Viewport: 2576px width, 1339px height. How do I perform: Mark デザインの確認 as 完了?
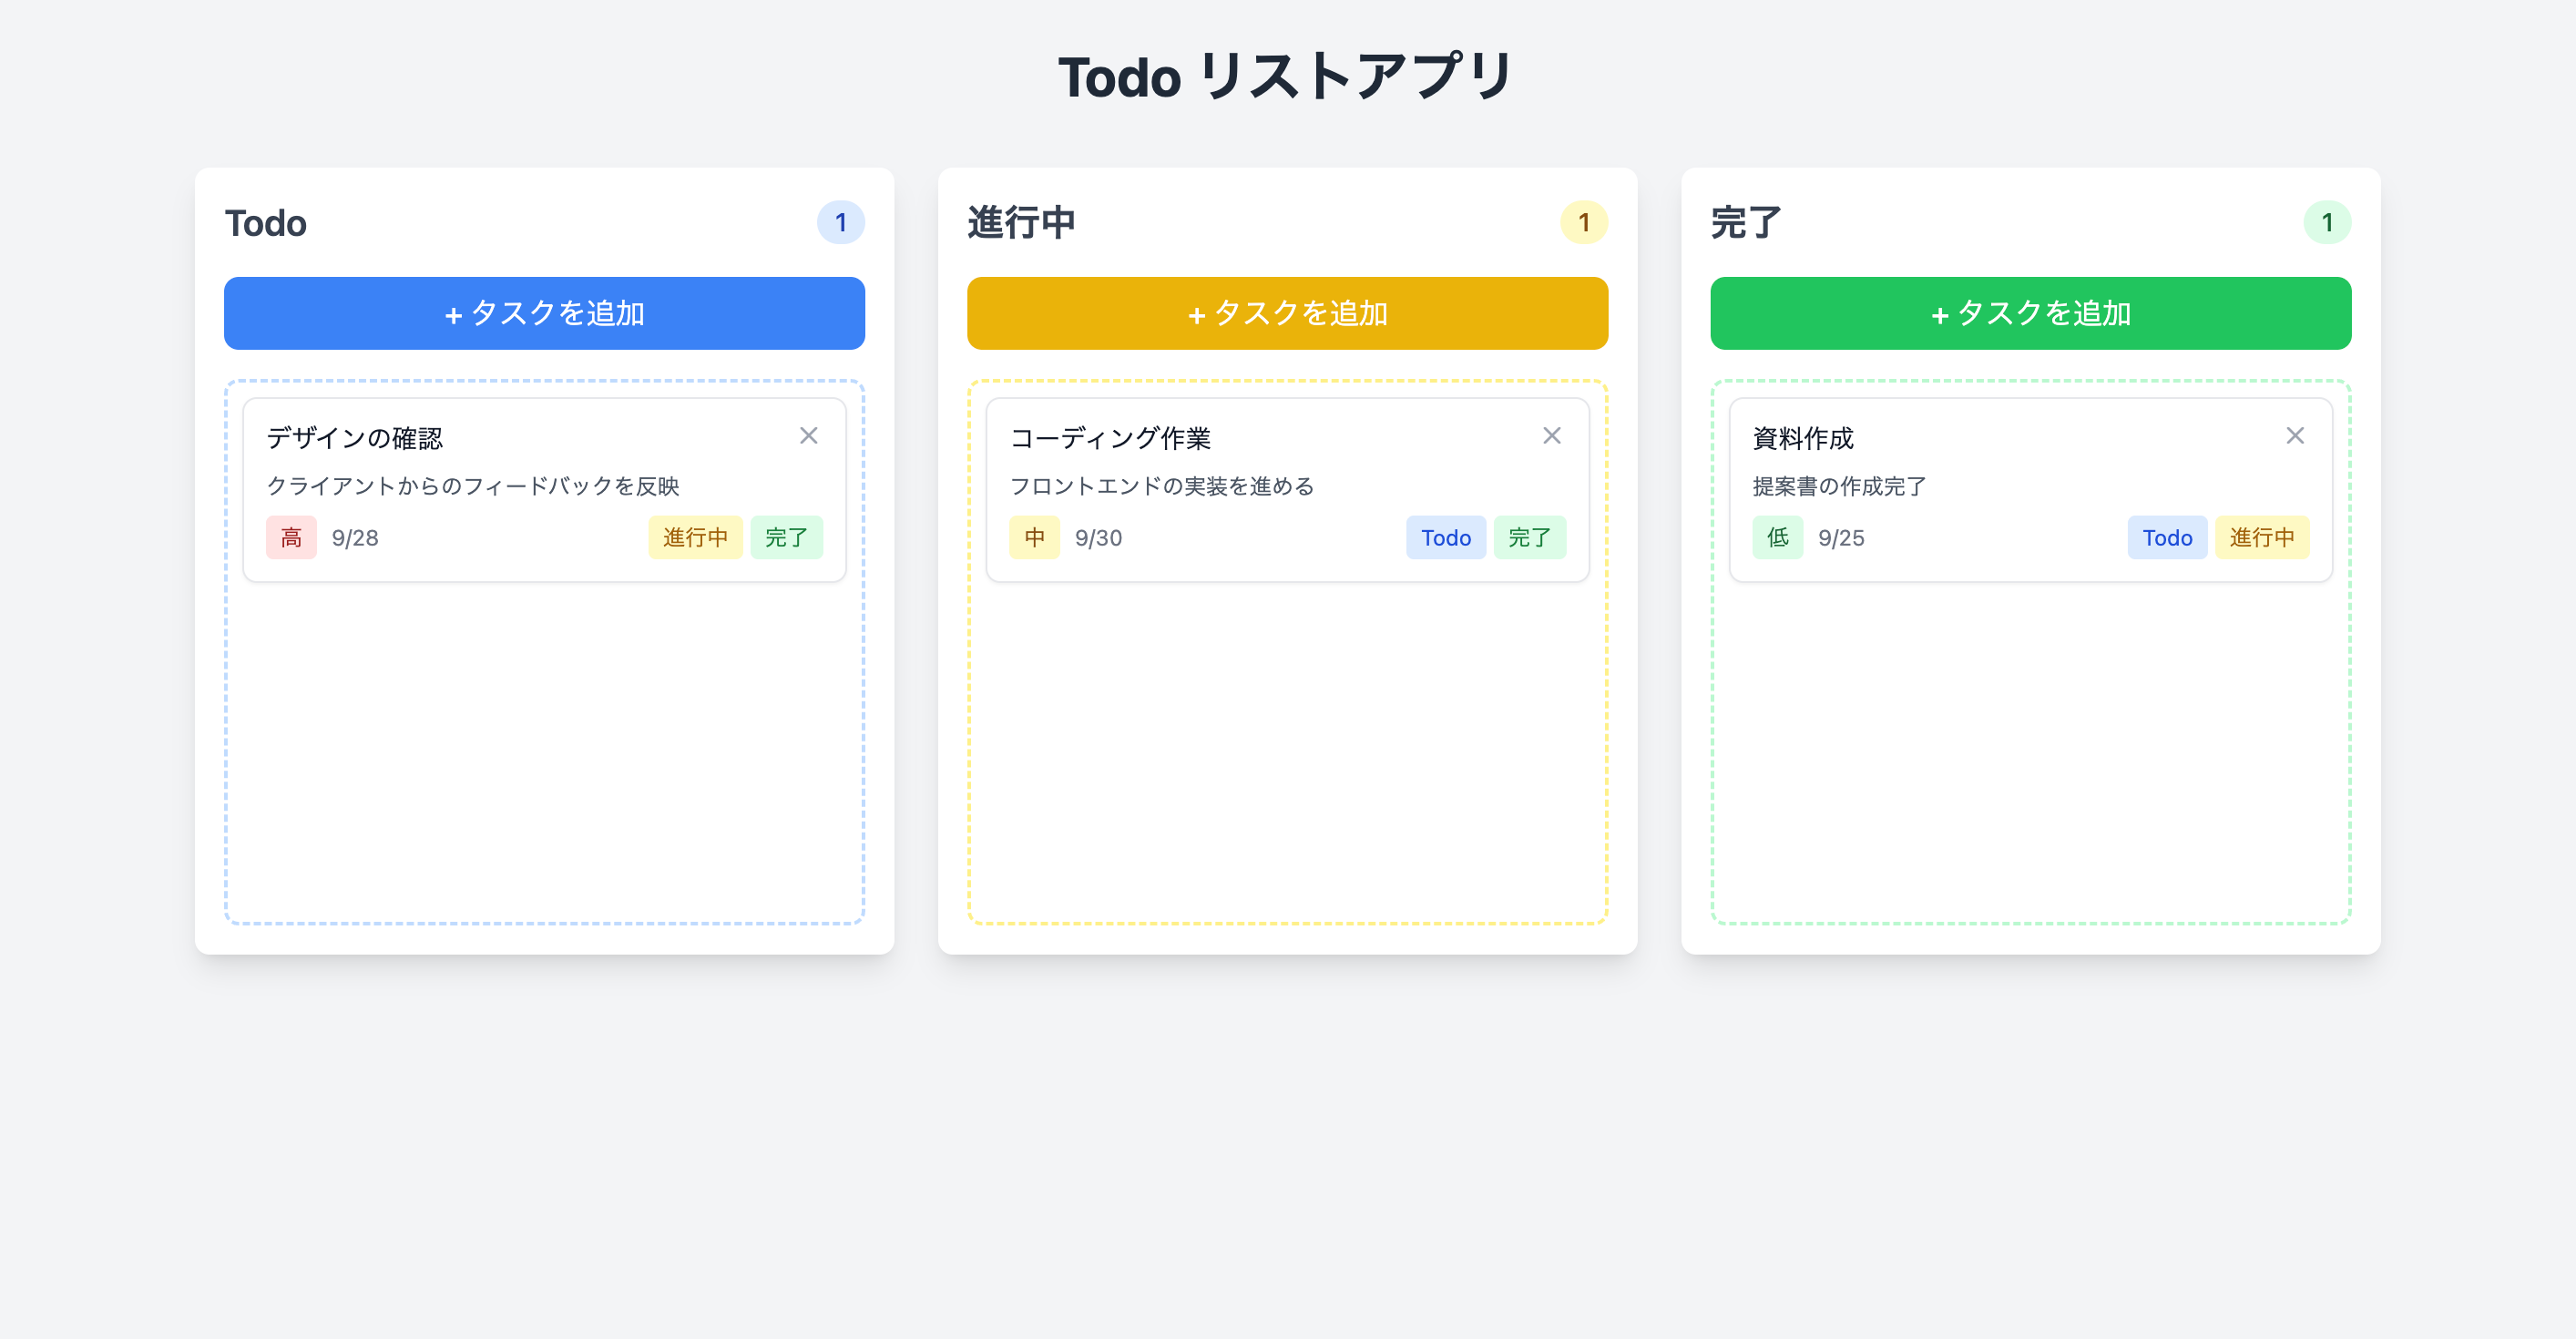pos(787,537)
